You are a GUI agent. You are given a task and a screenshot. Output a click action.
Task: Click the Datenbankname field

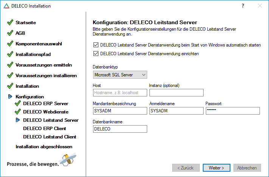(x=120, y=129)
